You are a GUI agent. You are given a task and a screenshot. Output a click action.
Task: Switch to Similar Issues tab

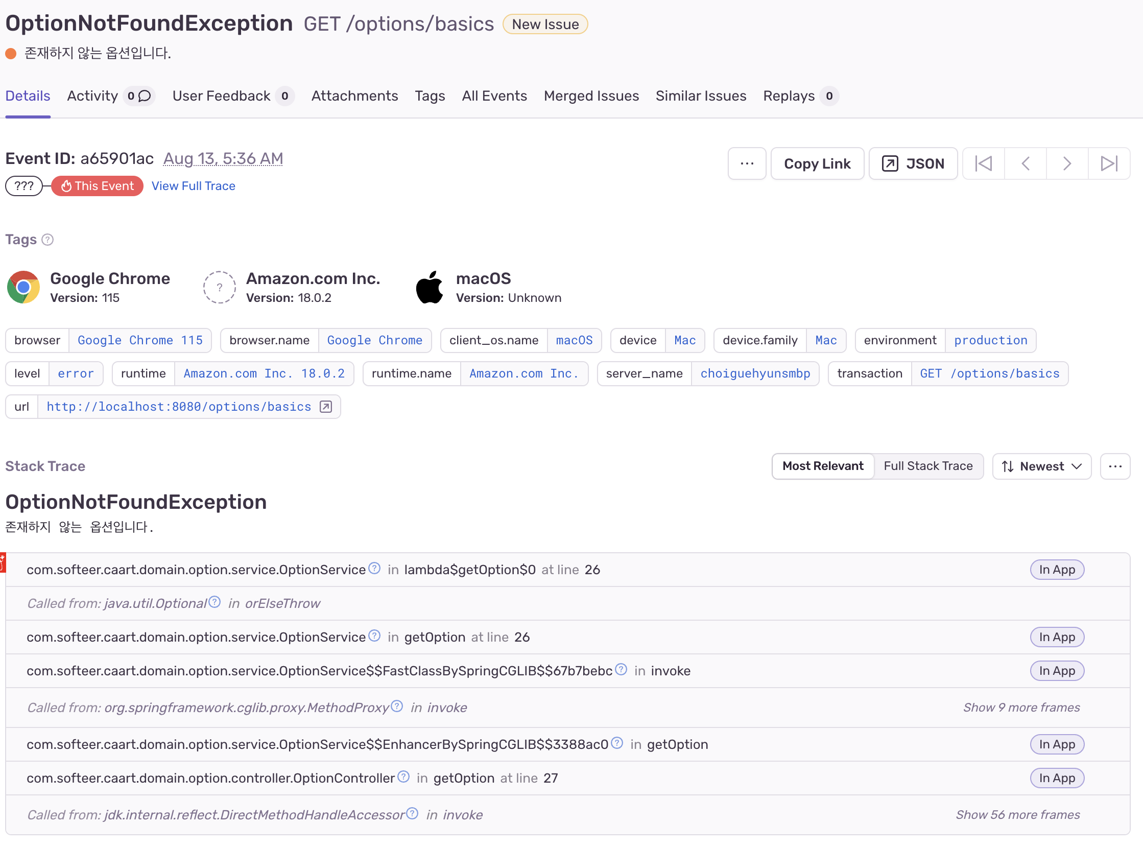coord(701,96)
